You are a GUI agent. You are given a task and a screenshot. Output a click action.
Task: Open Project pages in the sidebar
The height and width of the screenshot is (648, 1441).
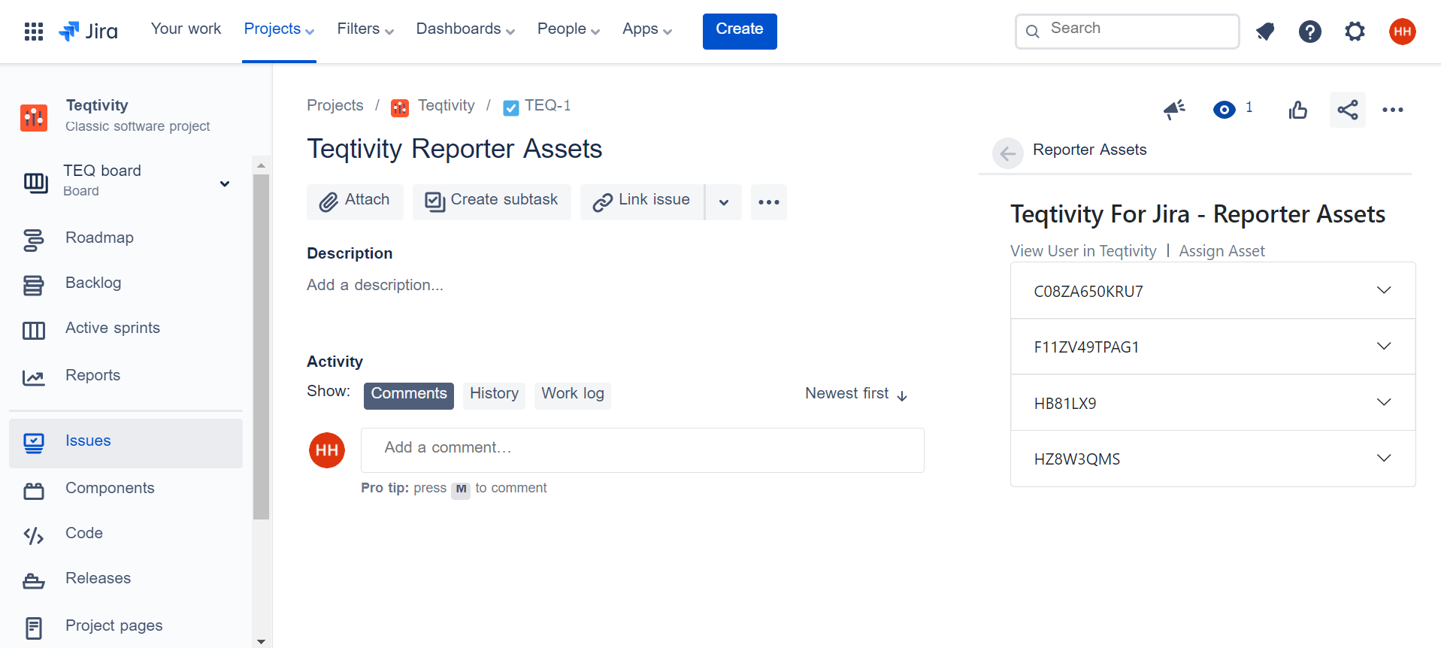pos(126,626)
